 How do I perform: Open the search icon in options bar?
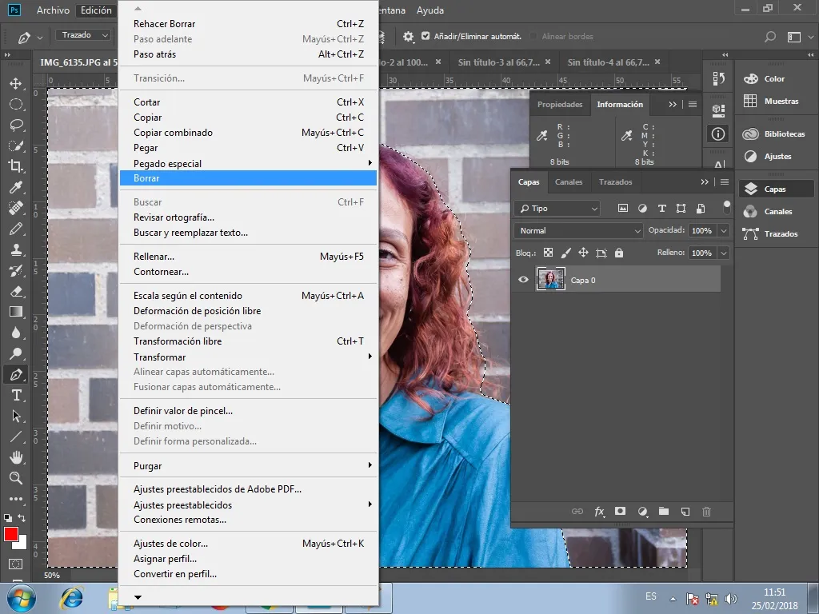click(x=770, y=37)
